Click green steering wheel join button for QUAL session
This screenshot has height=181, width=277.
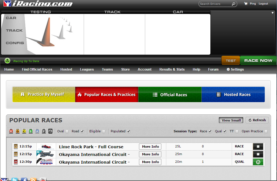click(x=258, y=162)
